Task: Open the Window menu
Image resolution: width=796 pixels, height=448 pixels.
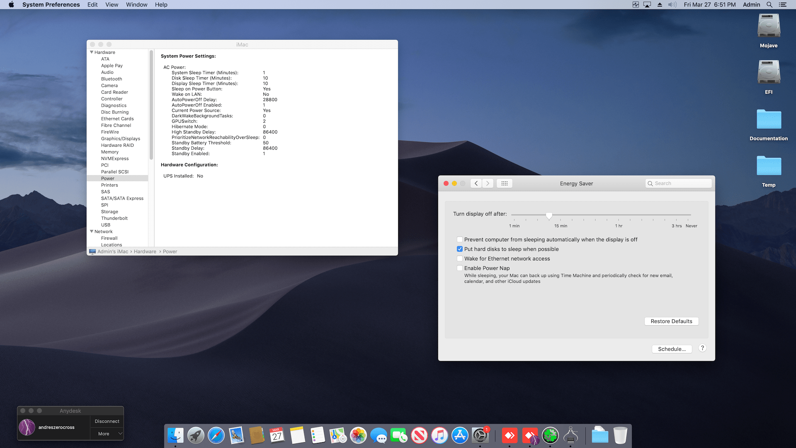Action: (136, 5)
